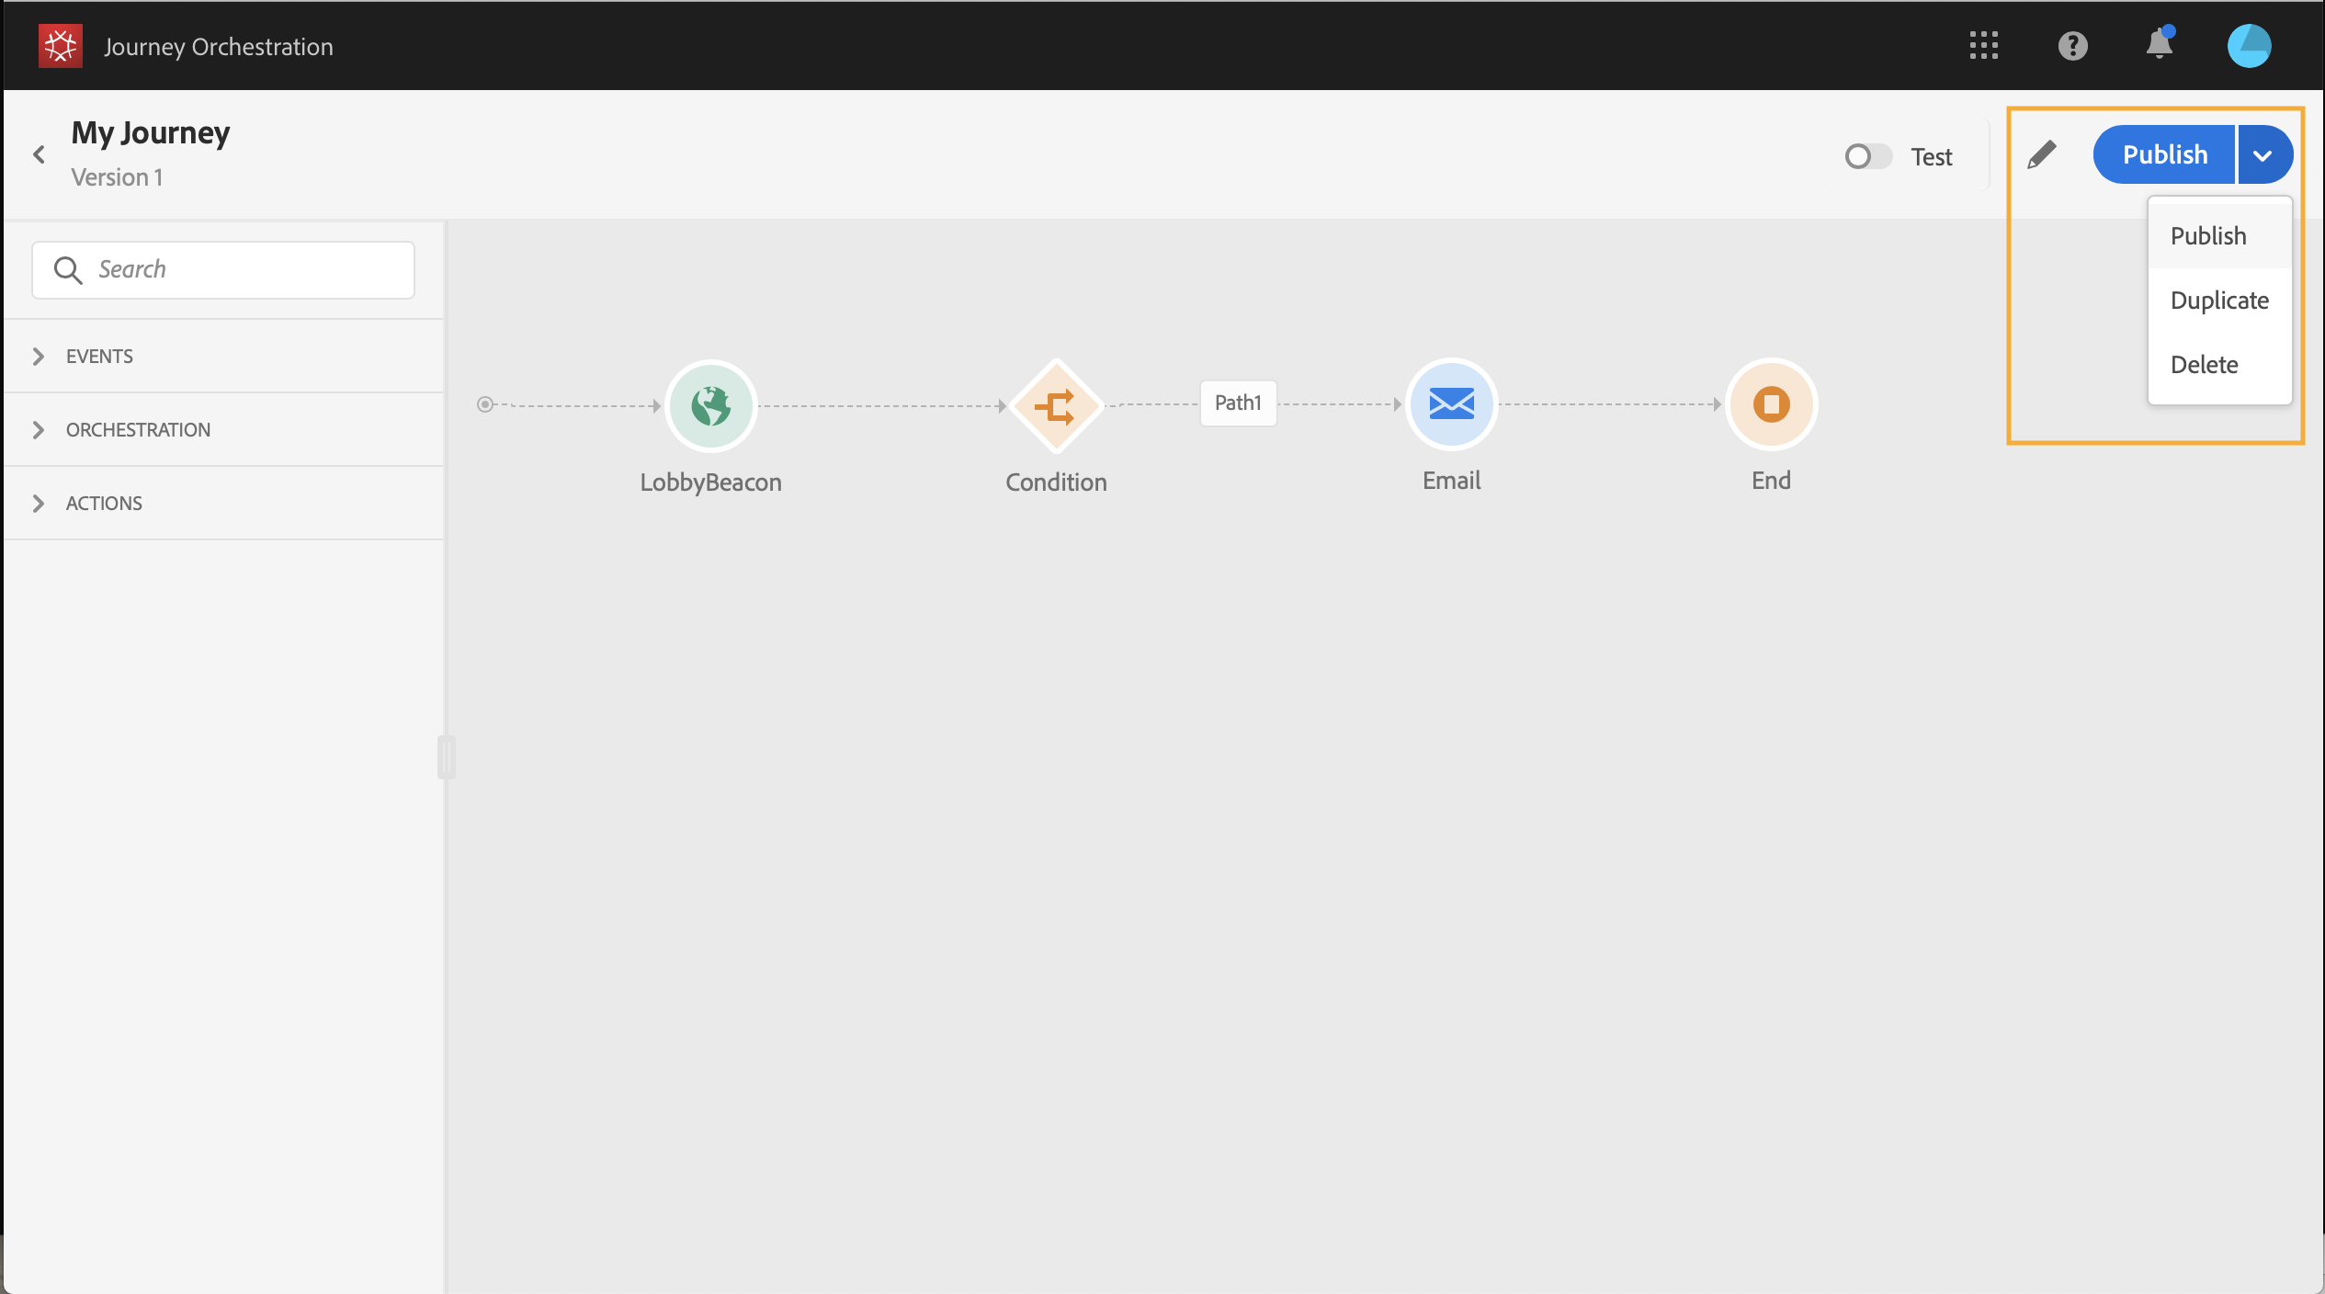This screenshot has height=1294, width=2325.
Task: Click the palette Search field
Action: point(223,269)
